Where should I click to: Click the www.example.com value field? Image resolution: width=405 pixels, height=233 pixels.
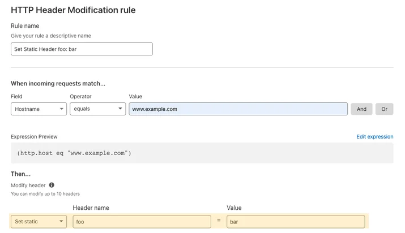(238, 109)
